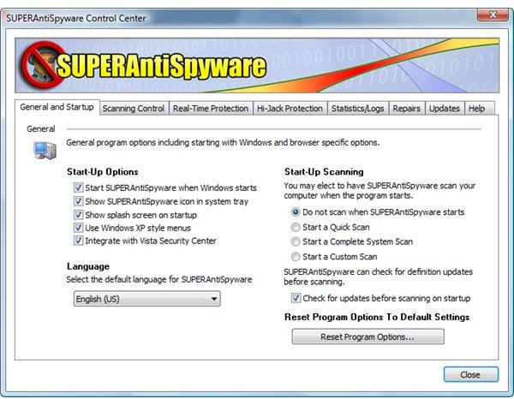Click the Start-Up Options heading
The height and width of the screenshot is (399, 514).
coord(103,172)
